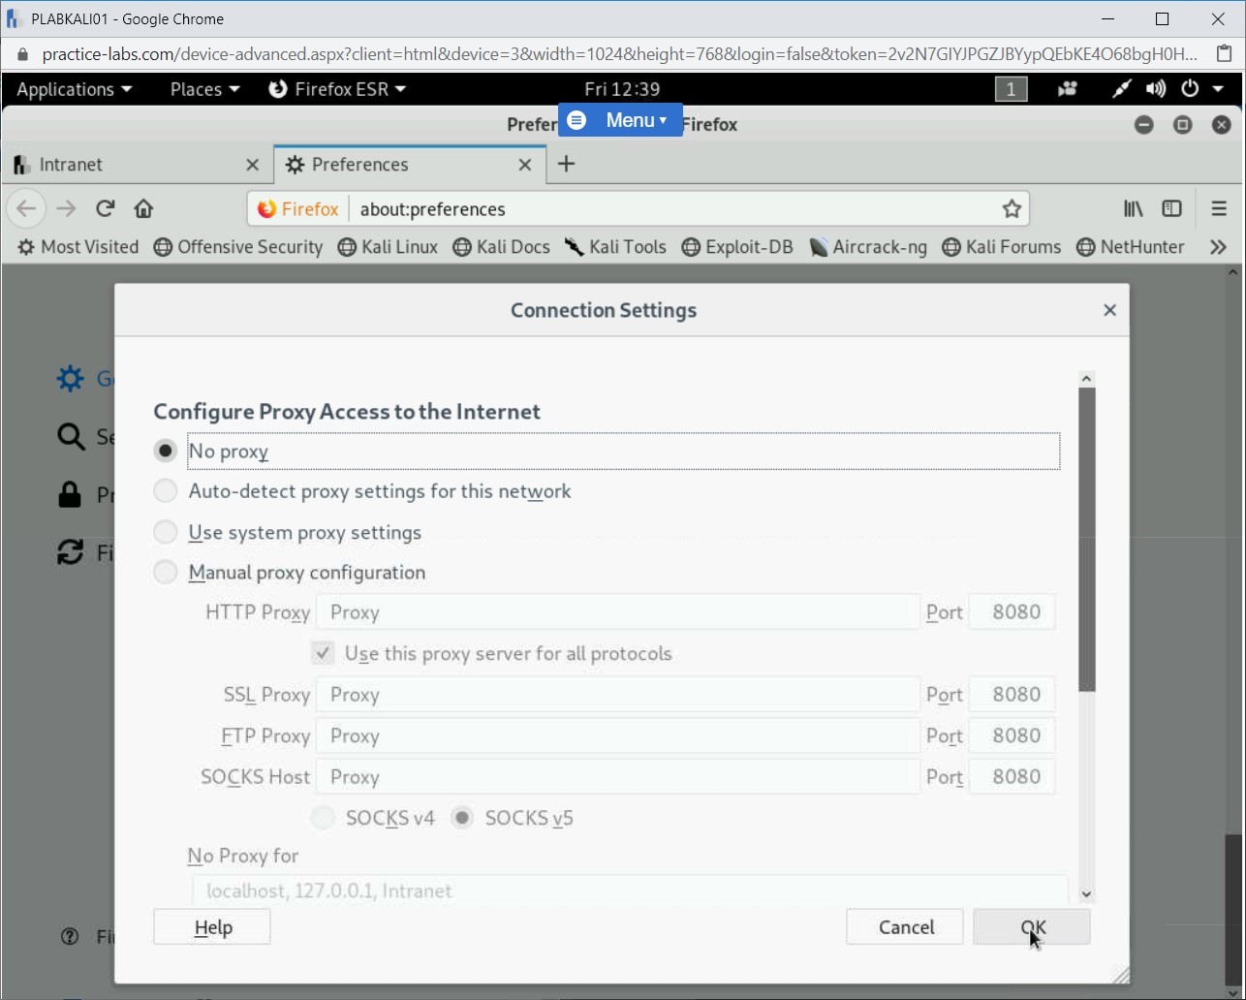Click the Cancel button
1246x1000 pixels.
905,927
